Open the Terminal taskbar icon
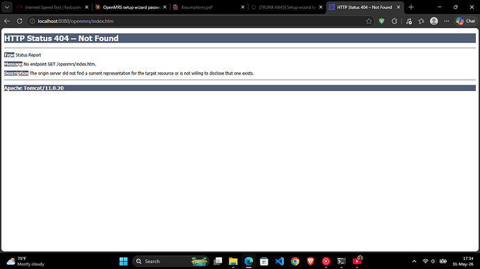480x269 pixels. (342, 261)
